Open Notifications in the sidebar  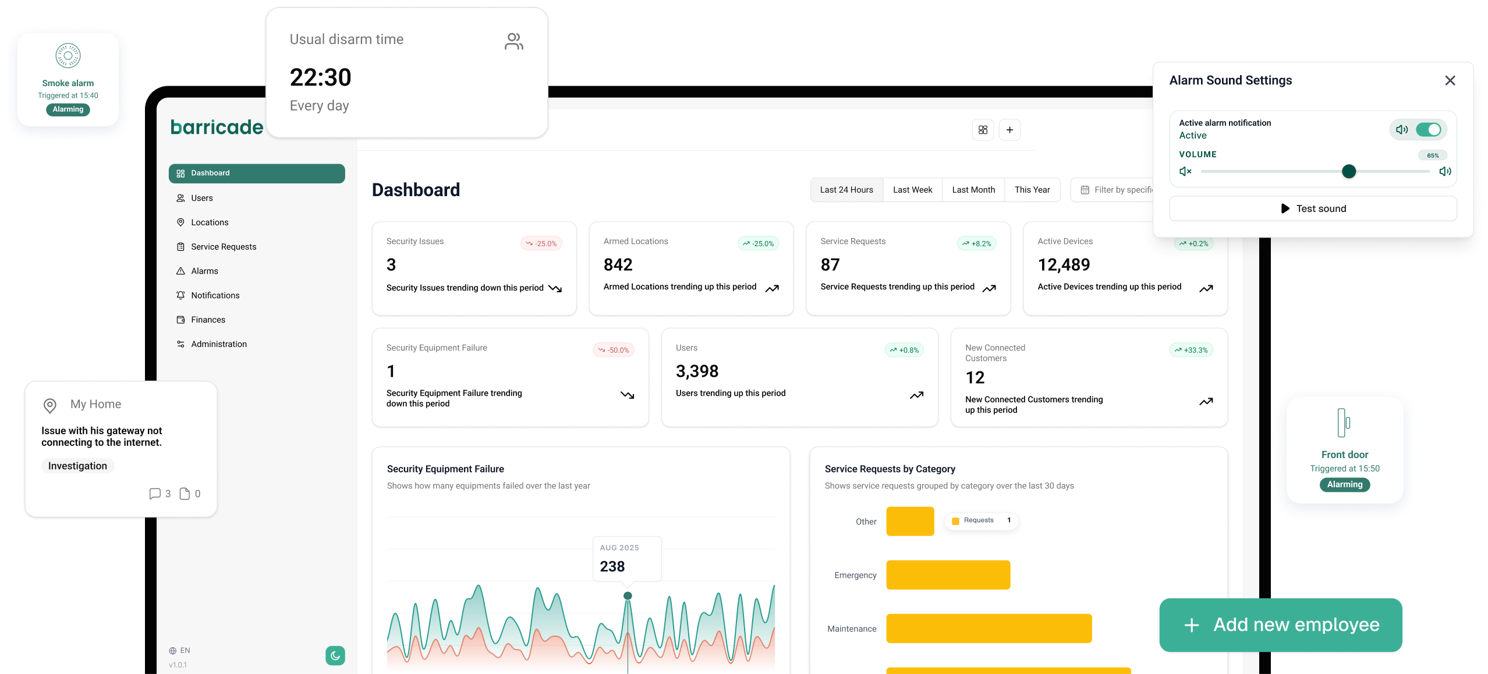click(257, 296)
